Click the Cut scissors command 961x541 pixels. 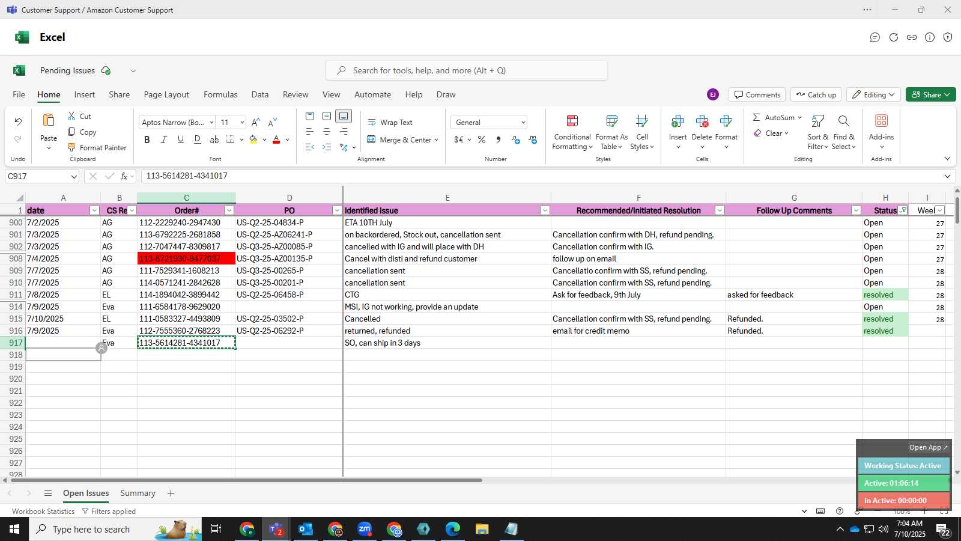point(79,116)
